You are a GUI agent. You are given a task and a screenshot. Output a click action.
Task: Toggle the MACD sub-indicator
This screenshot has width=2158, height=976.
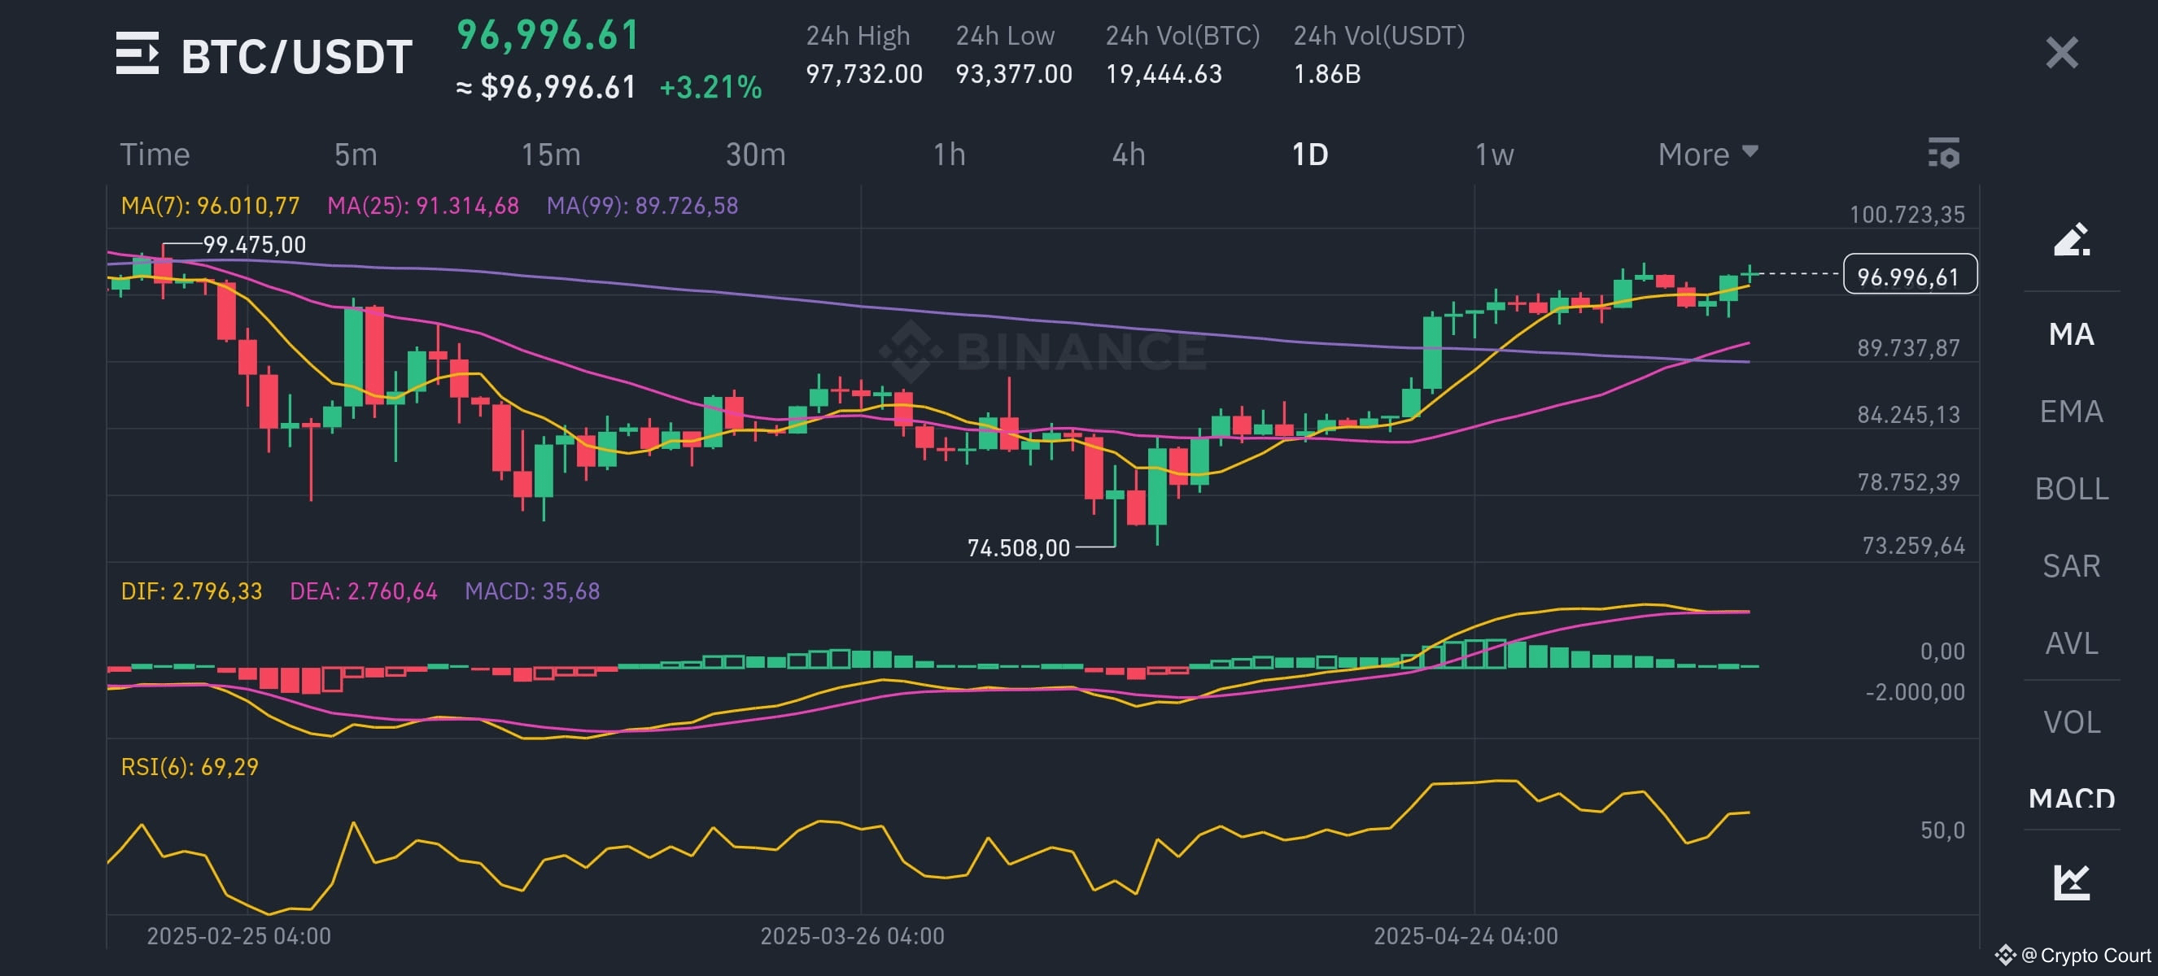point(2071,798)
